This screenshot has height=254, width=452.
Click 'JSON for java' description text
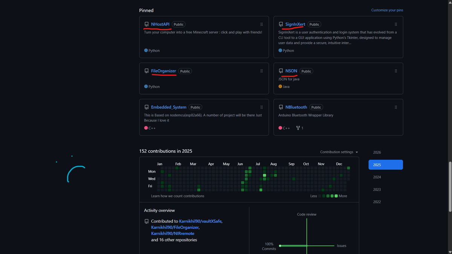click(289, 79)
